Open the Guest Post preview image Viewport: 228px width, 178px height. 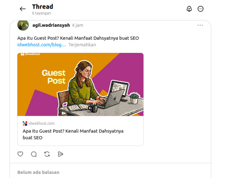pyautogui.click(x=80, y=84)
